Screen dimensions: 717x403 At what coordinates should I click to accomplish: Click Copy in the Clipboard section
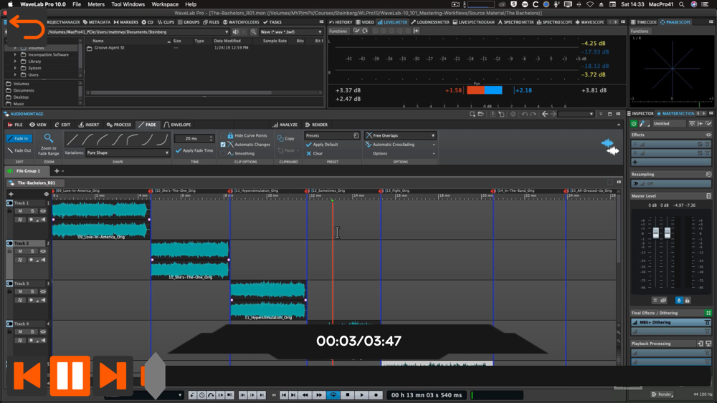[286, 138]
